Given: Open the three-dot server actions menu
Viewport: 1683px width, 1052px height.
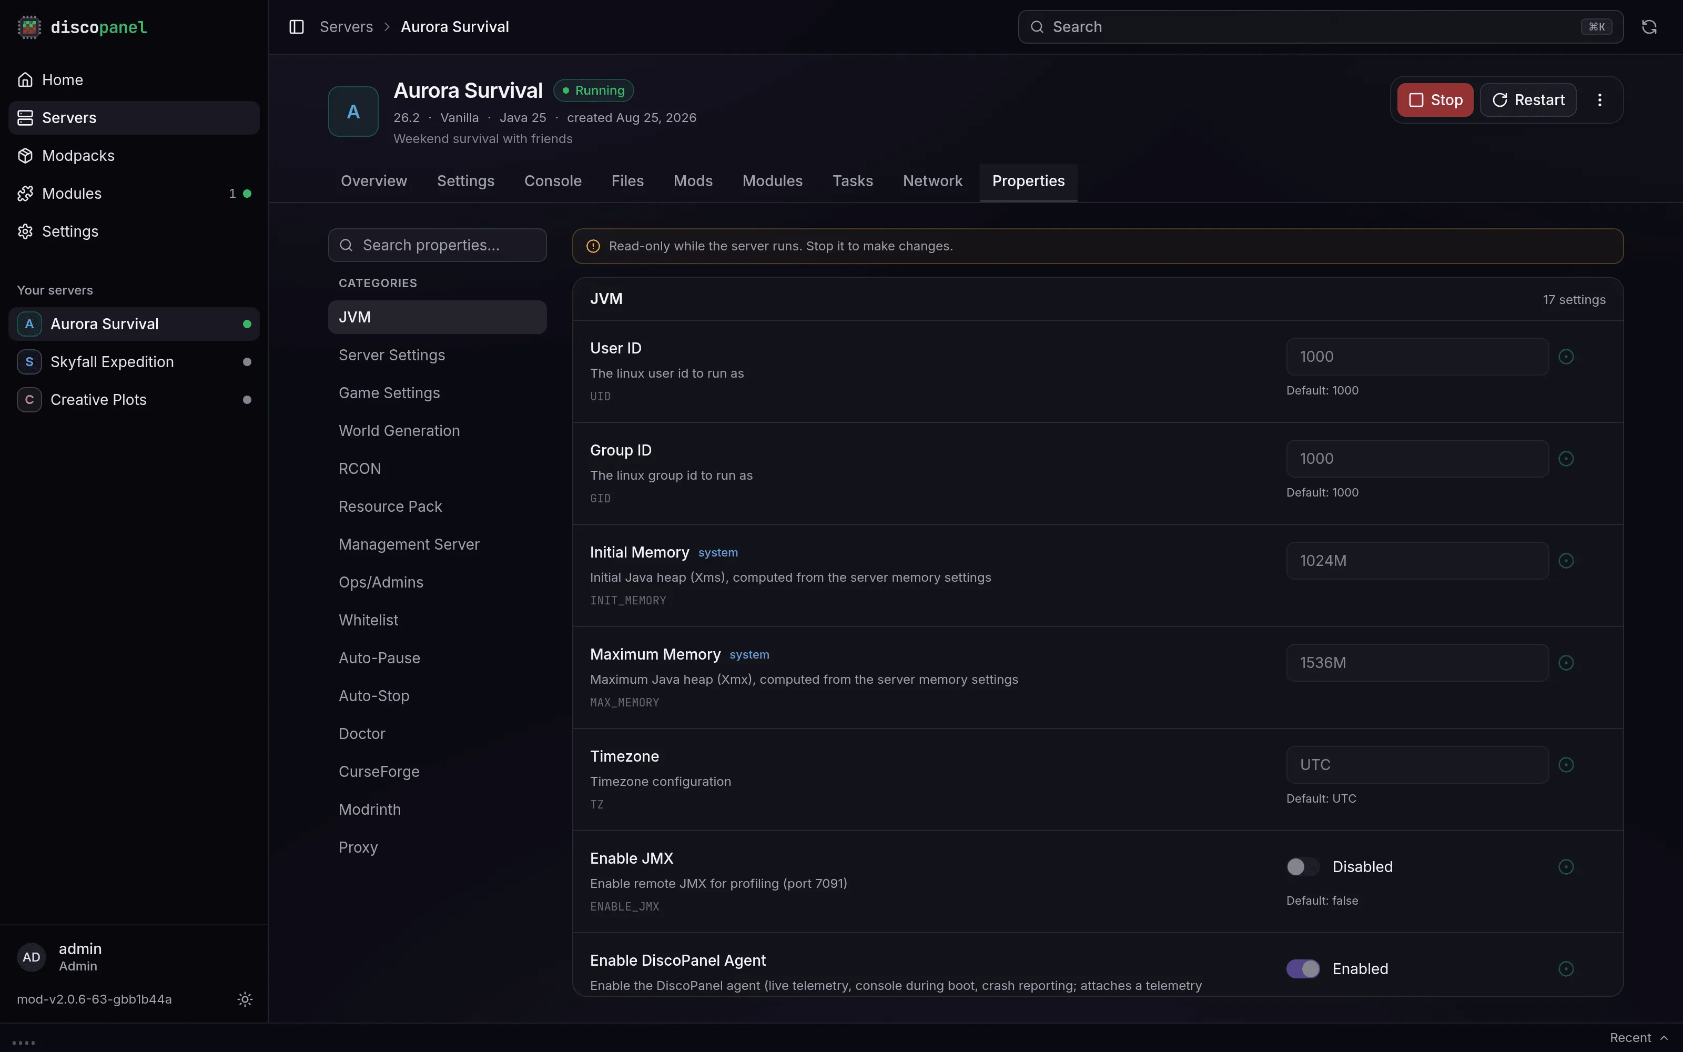Looking at the screenshot, I should pyautogui.click(x=1599, y=100).
